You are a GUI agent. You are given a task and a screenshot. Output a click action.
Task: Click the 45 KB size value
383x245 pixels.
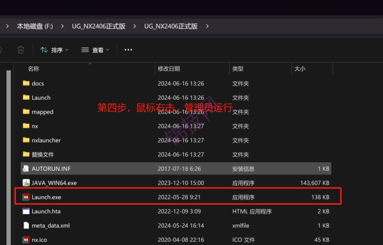click(x=322, y=240)
